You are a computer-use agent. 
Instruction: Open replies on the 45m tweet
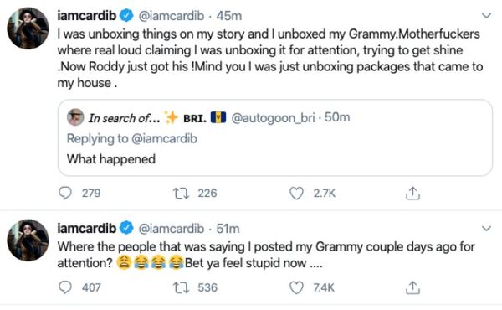point(65,193)
